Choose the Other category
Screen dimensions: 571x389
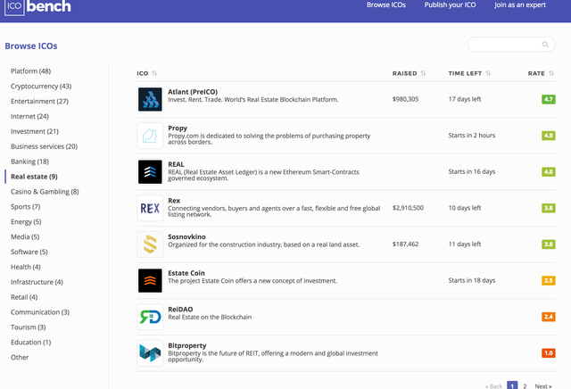20,357
